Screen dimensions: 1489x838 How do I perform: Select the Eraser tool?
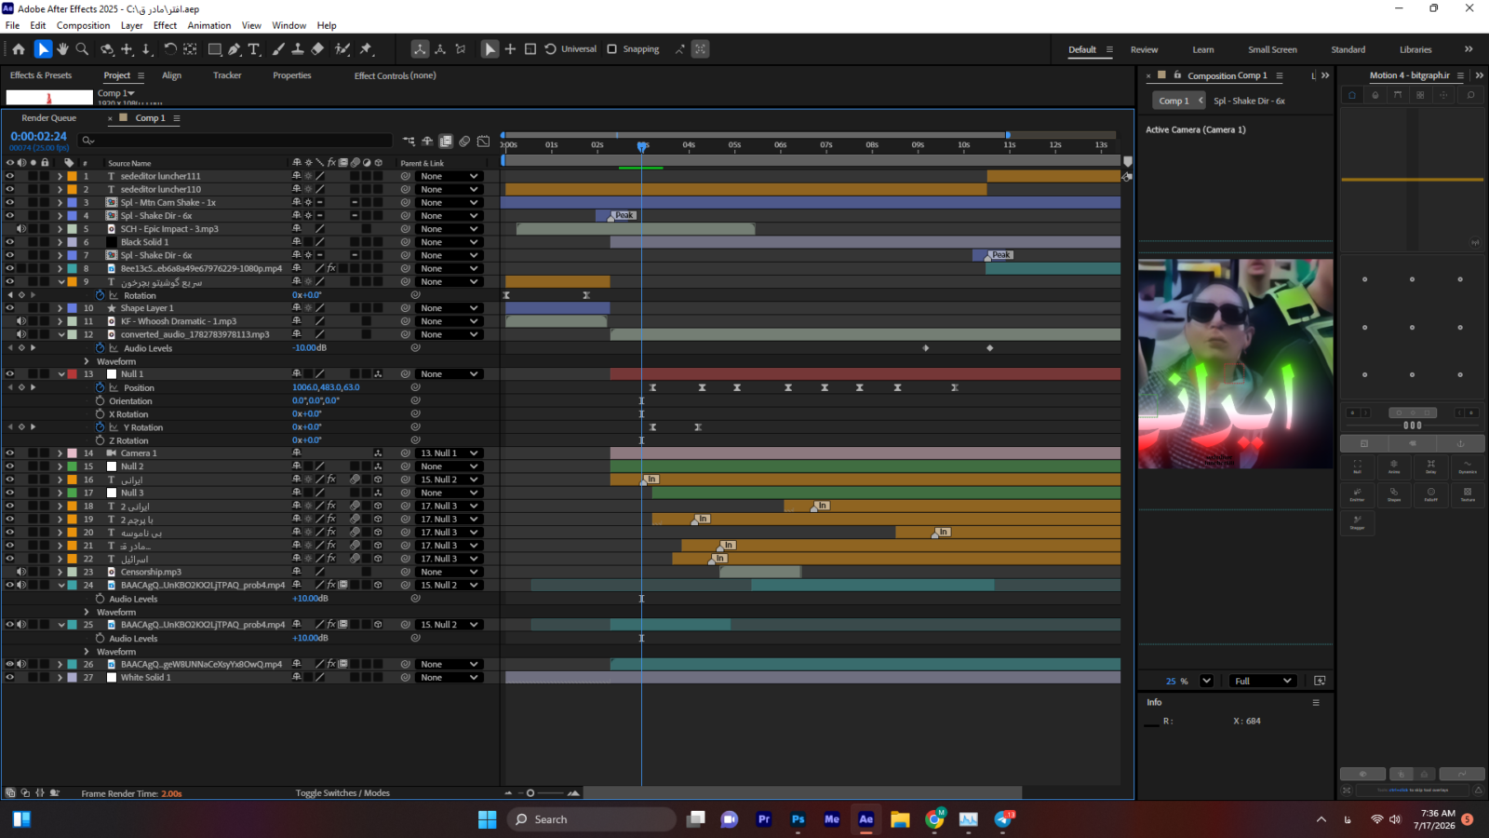point(317,49)
